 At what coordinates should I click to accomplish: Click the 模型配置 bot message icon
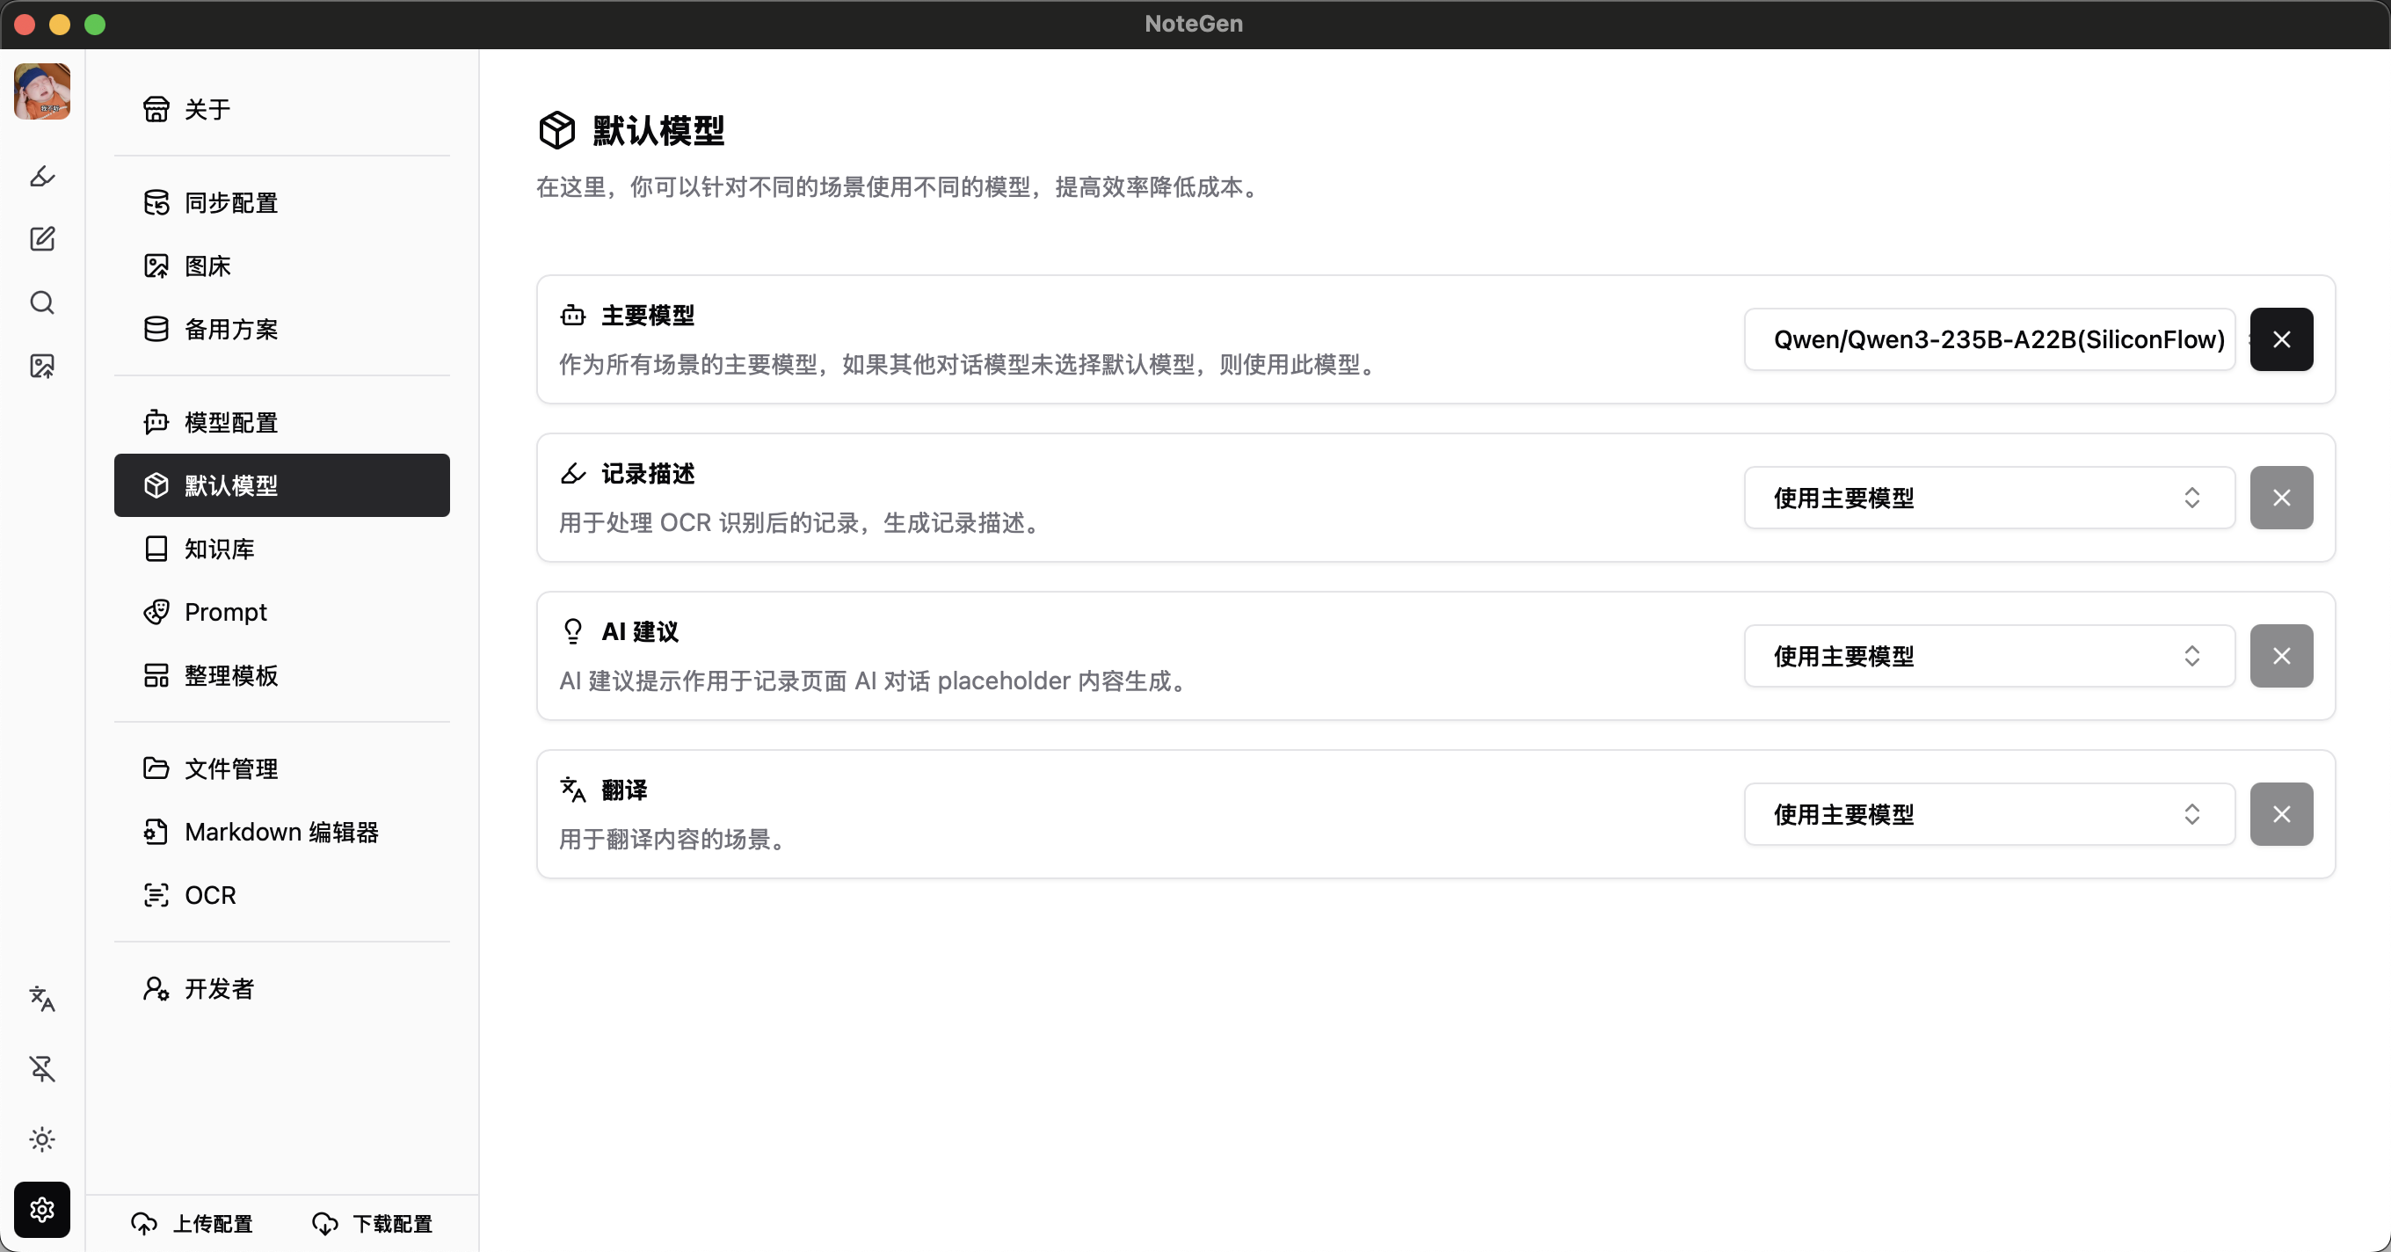pos(156,422)
